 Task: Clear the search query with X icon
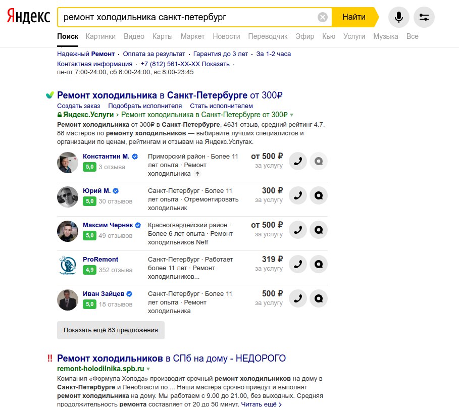pyautogui.click(x=323, y=17)
